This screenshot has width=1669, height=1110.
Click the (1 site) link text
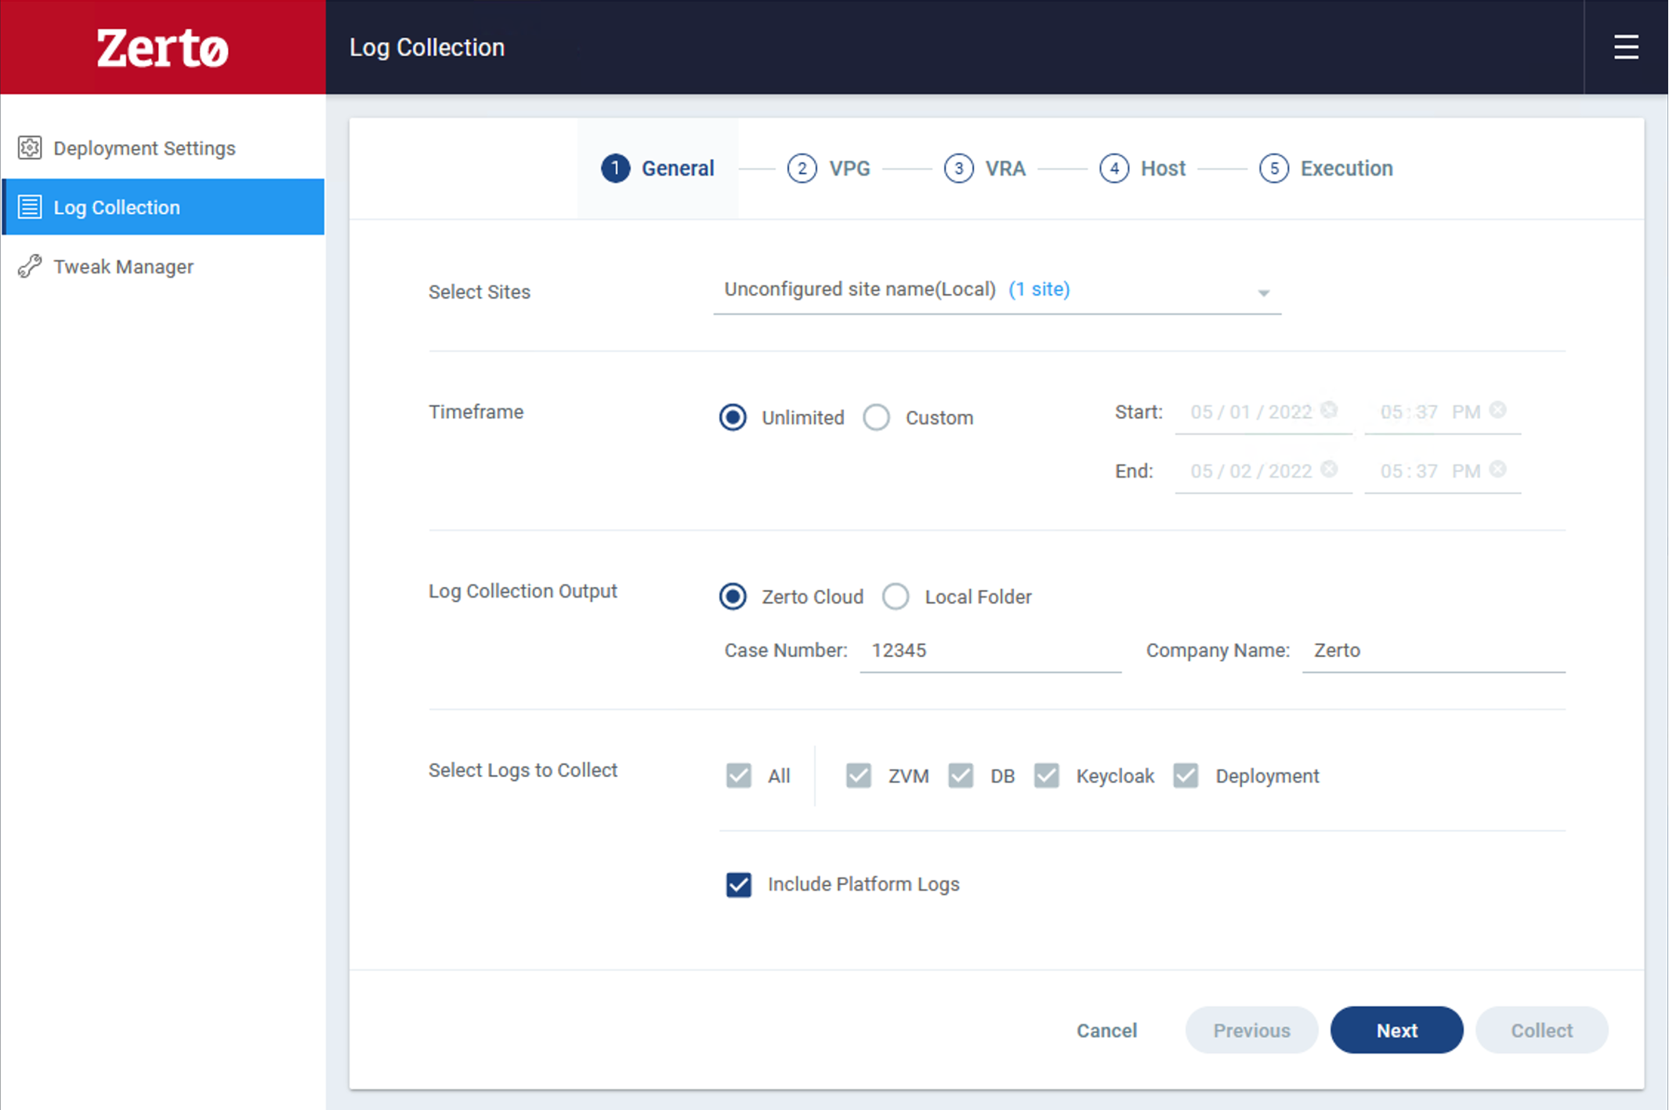tap(1039, 289)
